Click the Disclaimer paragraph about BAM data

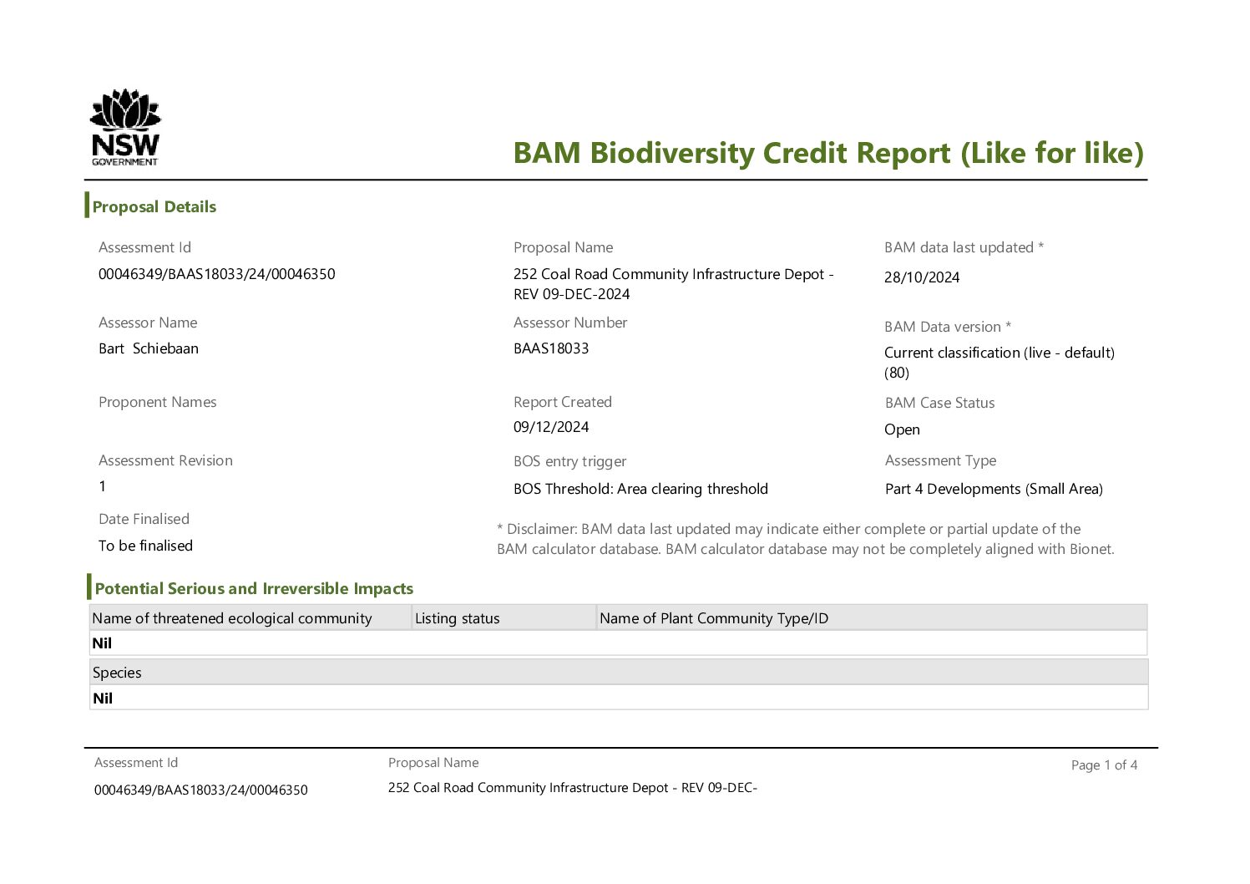[806, 539]
